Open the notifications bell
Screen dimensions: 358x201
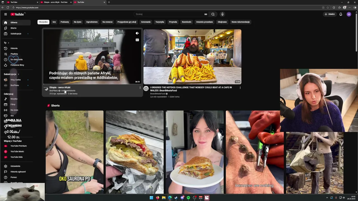(341, 14)
